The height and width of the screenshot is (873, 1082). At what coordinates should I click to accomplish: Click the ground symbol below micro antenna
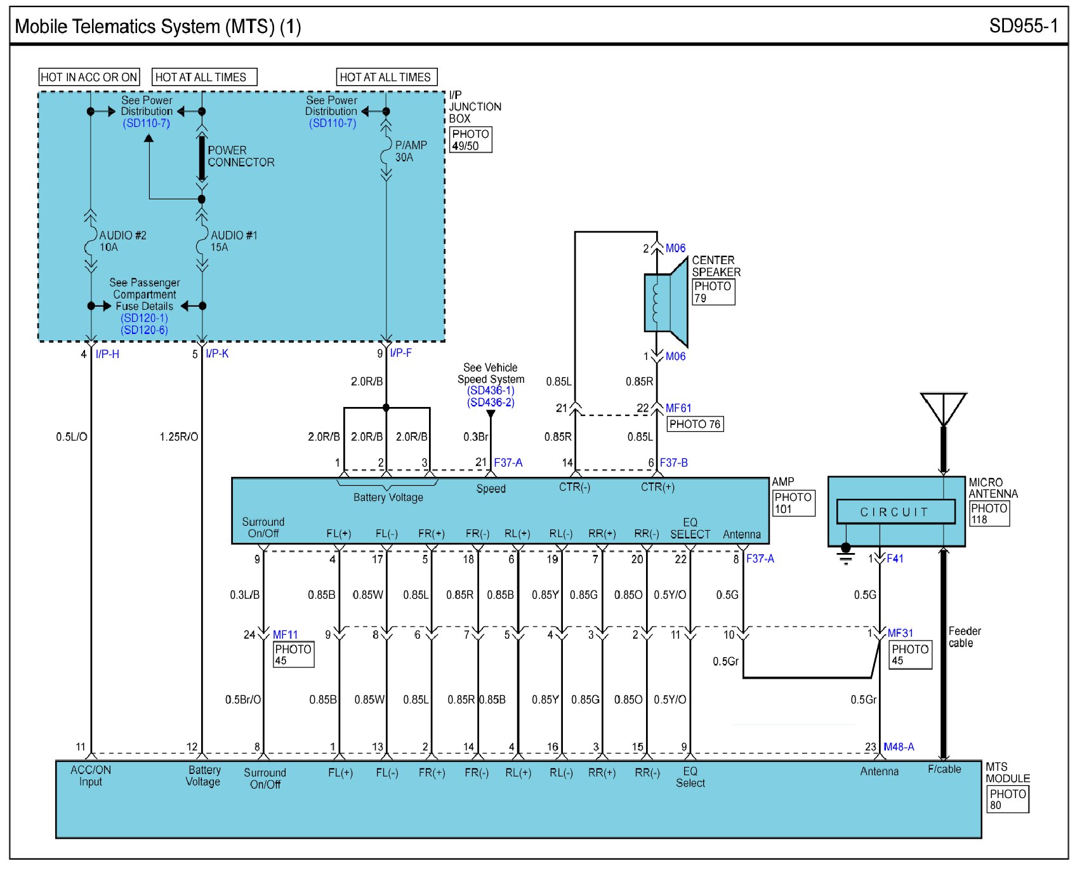[x=845, y=554]
